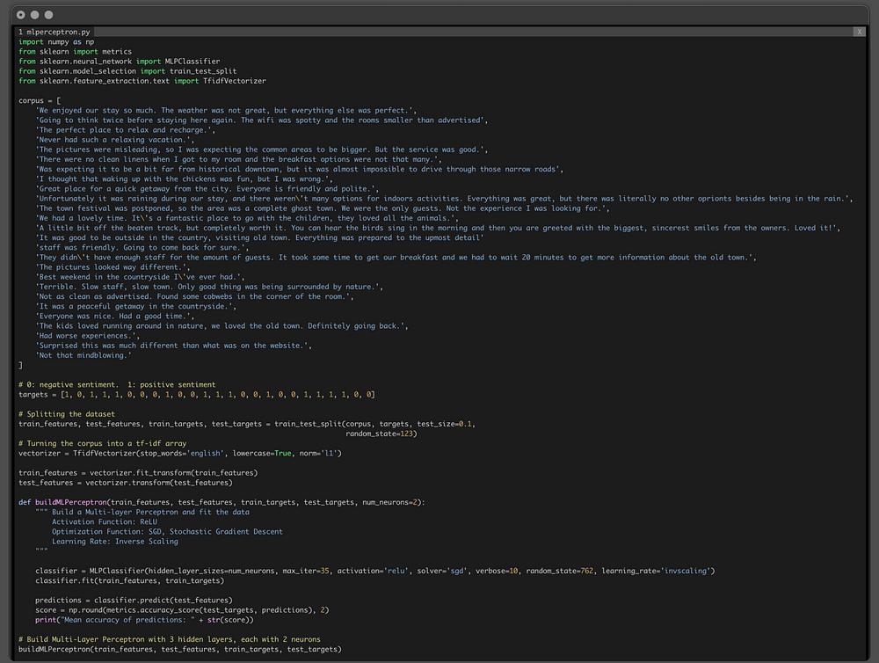The height and width of the screenshot is (663, 879).
Task: Click 'test_size=0.1' in the train_test_split call
Action: tap(444, 424)
